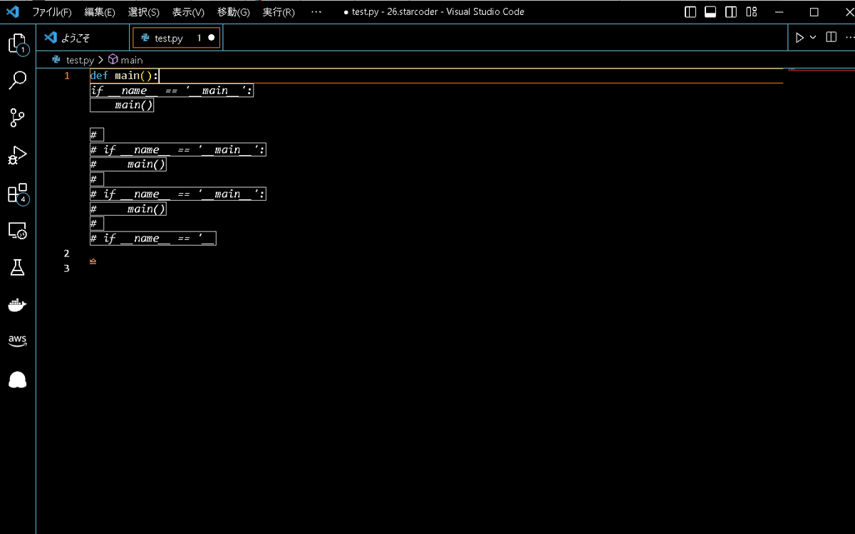Open the Extensions view showing 4 updates
Viewport: 855px width, 534px height.
tap(18, 194)
